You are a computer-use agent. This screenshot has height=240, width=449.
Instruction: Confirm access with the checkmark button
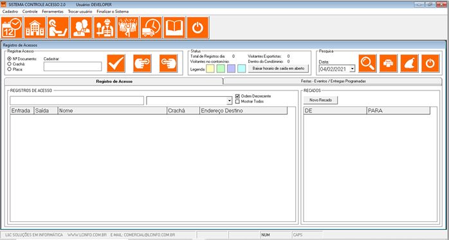pos(116,63)
